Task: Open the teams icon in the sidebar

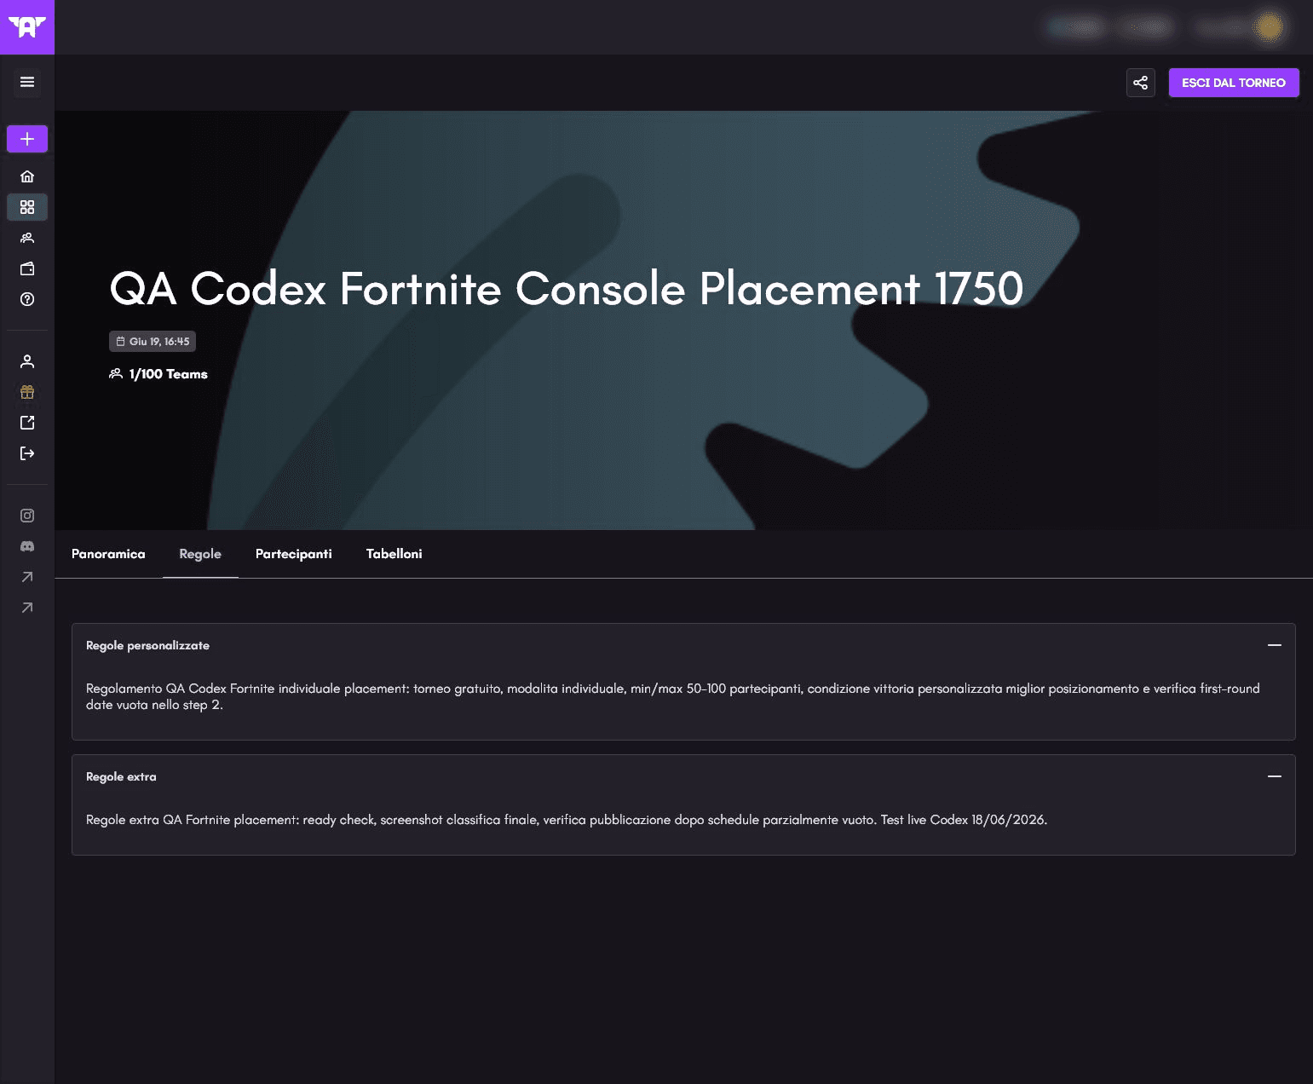Action: coord(27,238)
